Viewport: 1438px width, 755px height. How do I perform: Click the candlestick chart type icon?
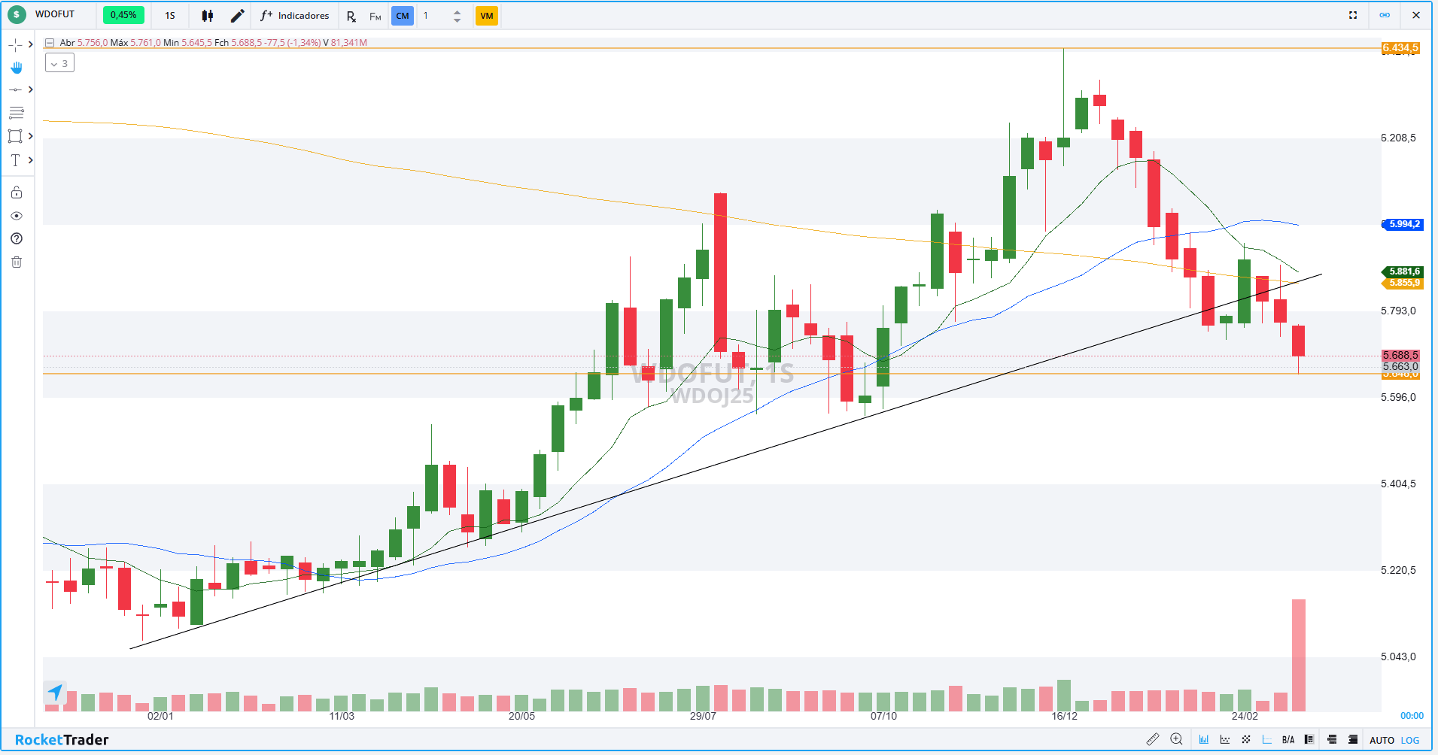(x=208, y=16)
